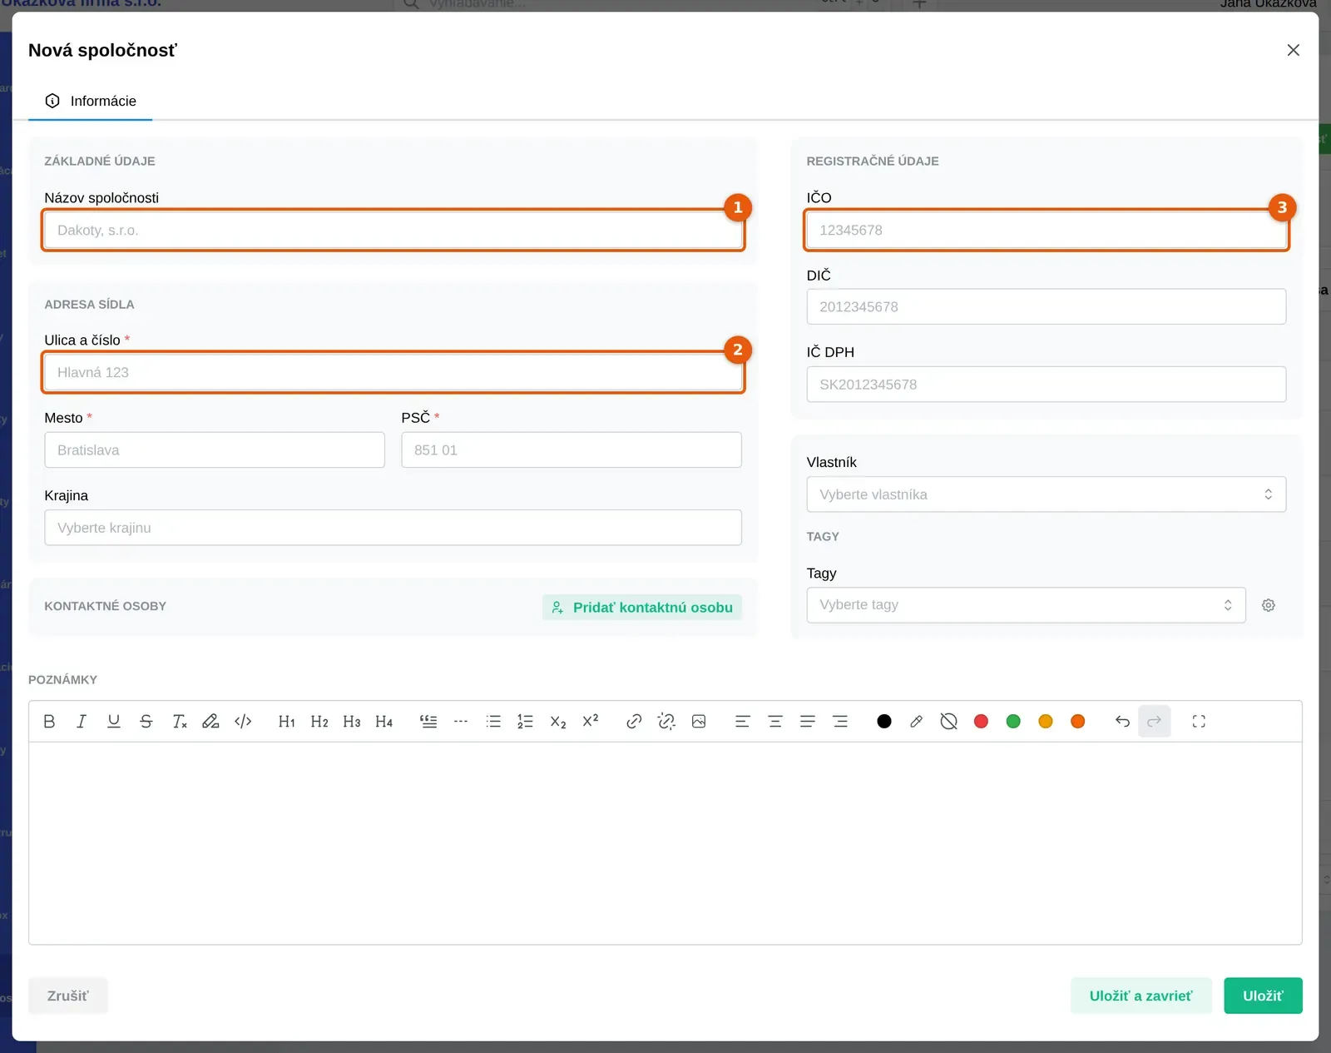Choose black text color swatch
Screen dimensions: 1331x1053
[884, 722]
